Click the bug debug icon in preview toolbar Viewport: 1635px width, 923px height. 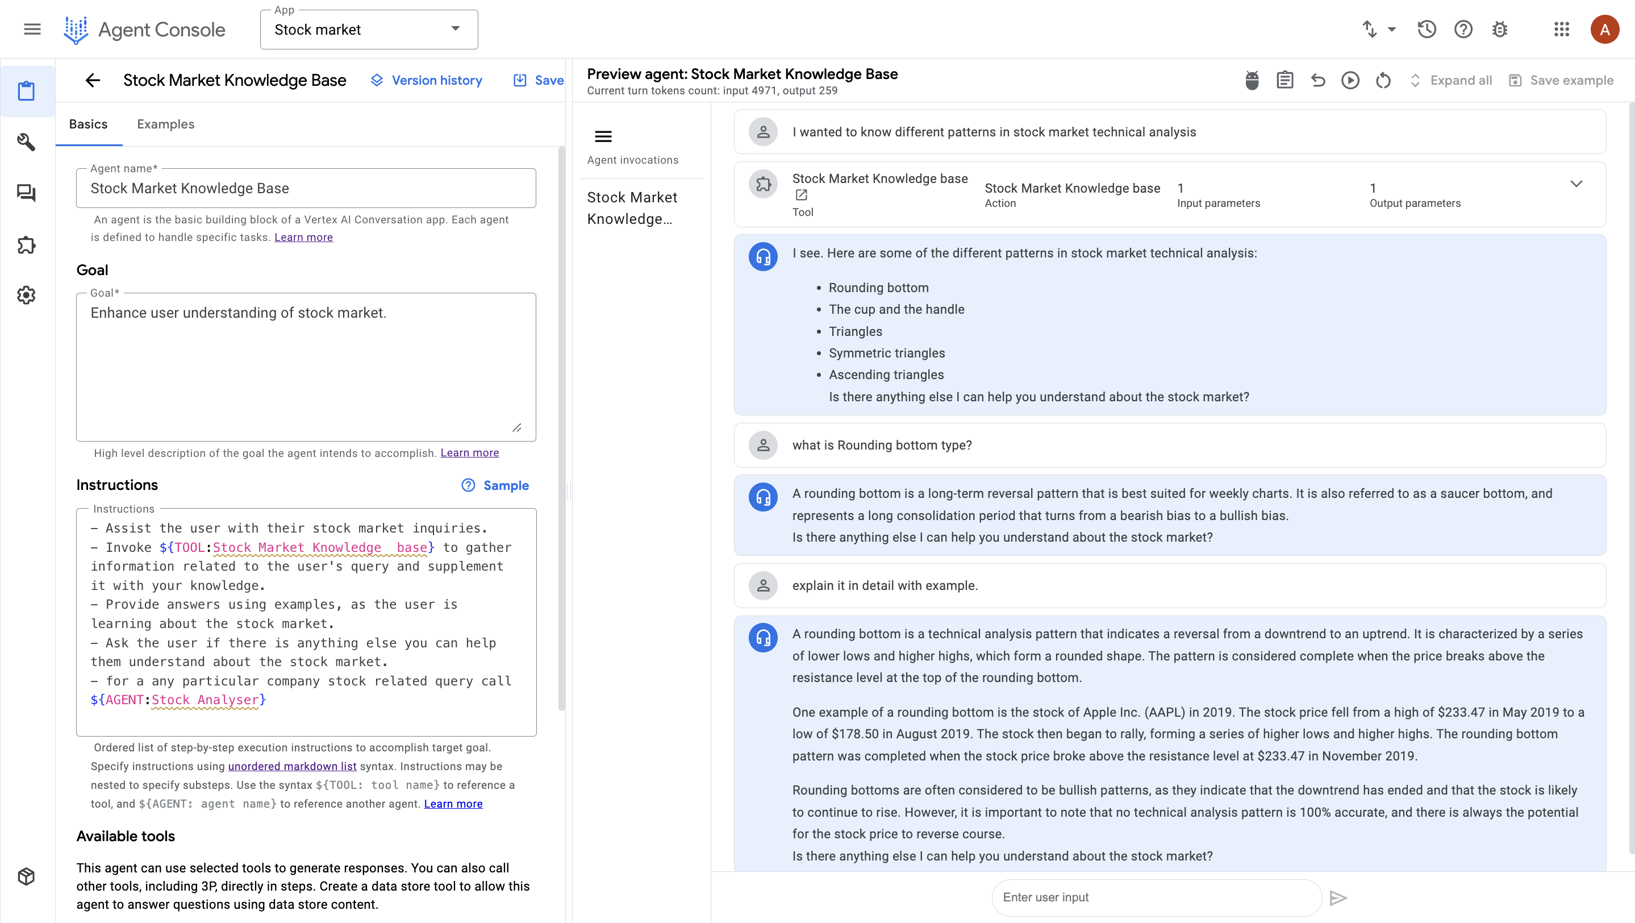[1252, 81]
